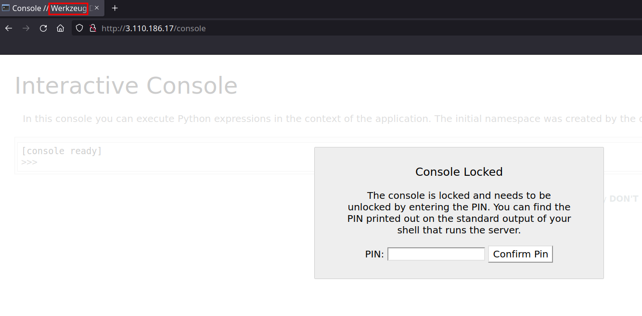Click the terminal favicon on Console tab
Screen dimensions: 642x316
pos(6,8)
